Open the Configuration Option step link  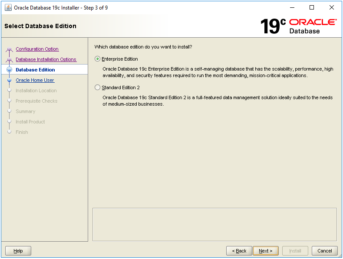37,49
